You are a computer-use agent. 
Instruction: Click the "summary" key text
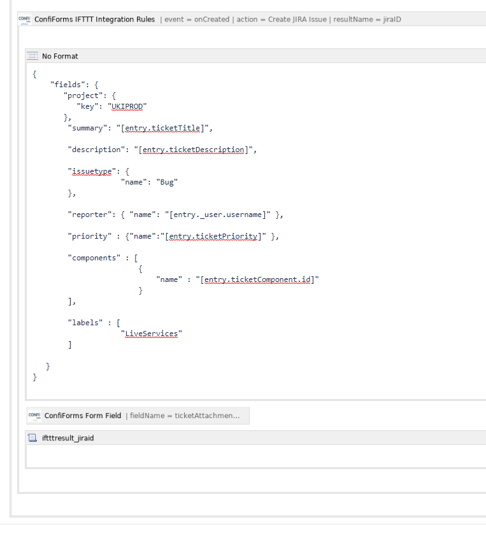click(x=88, y=128)
